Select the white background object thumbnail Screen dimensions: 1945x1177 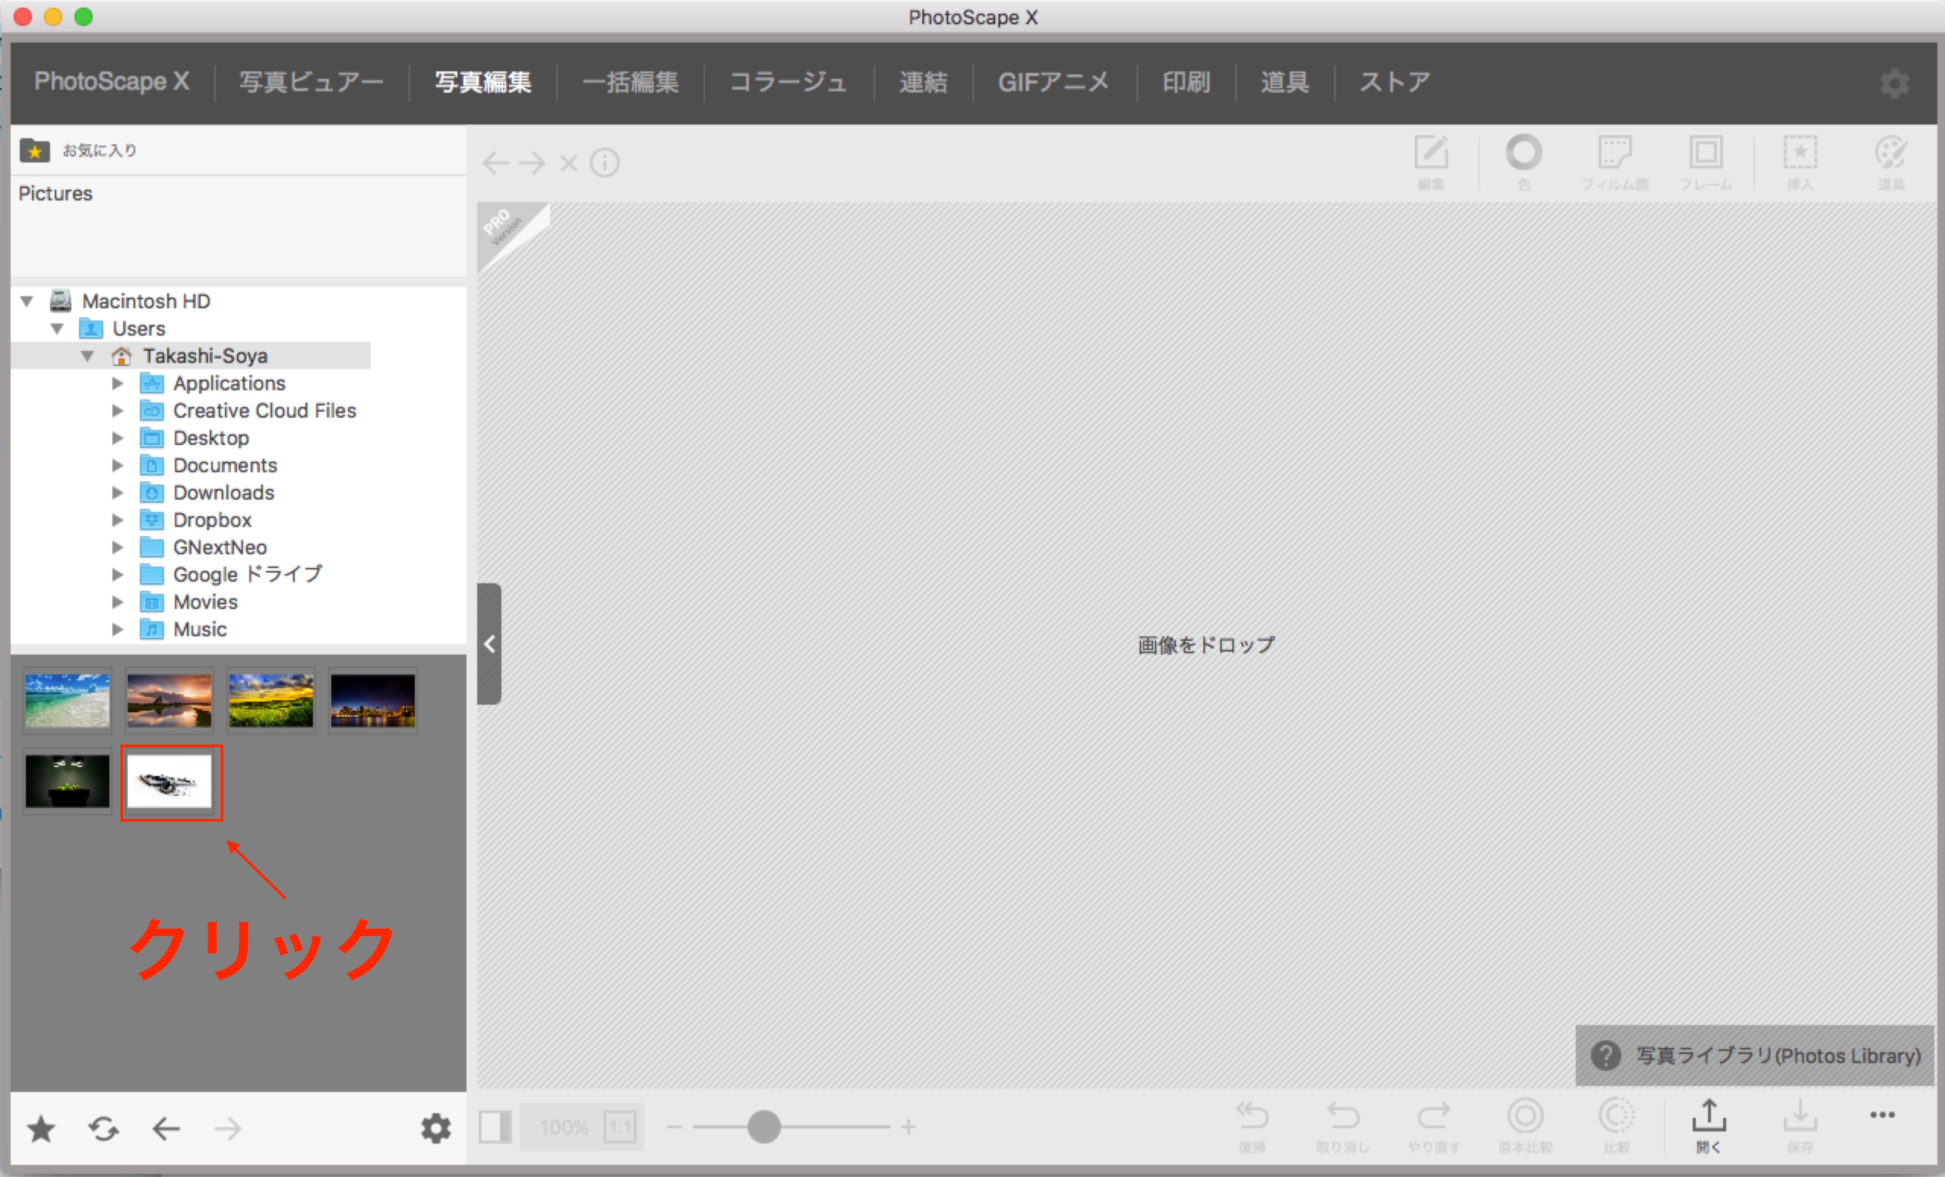pyautogui.click(x=170, y=782)
